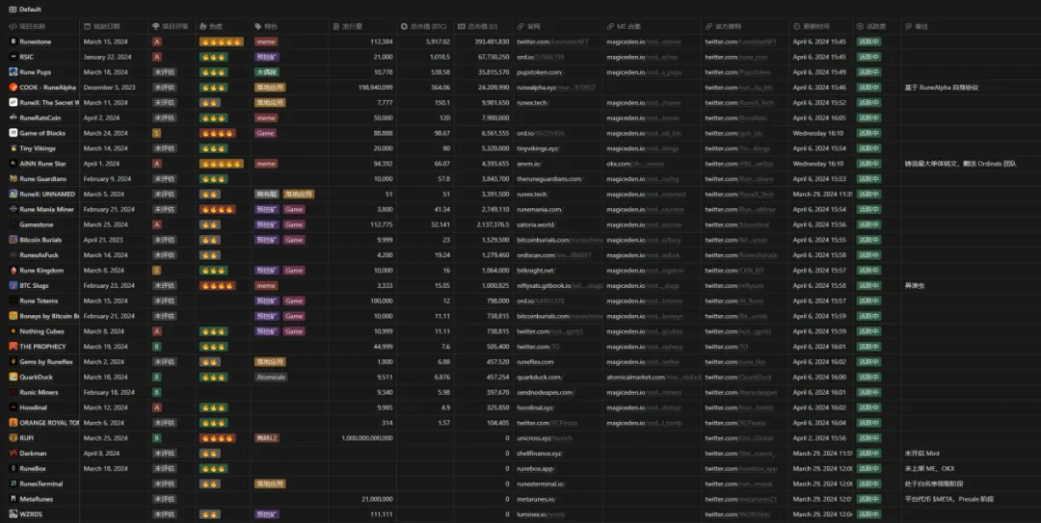Open atomicalmarket.com link in QuarkDuck row
Image resolution: width=1041 pixels, height=523 pixels.
click(x=654, y=378)
